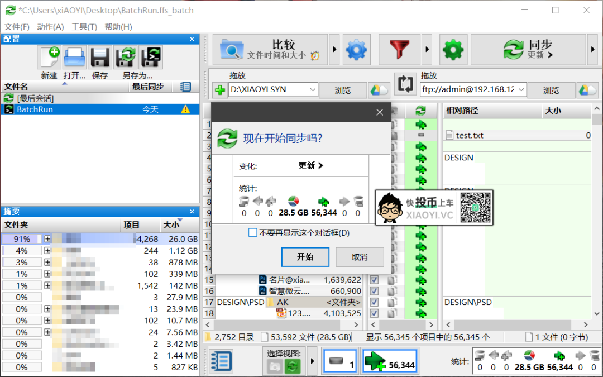Sort summary by 大小 column header
This screenshot has height=377, width=603.
point(180,225)
